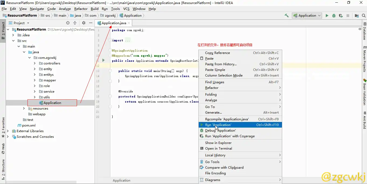Open the Local History submenu

click(x=240, y=155)
